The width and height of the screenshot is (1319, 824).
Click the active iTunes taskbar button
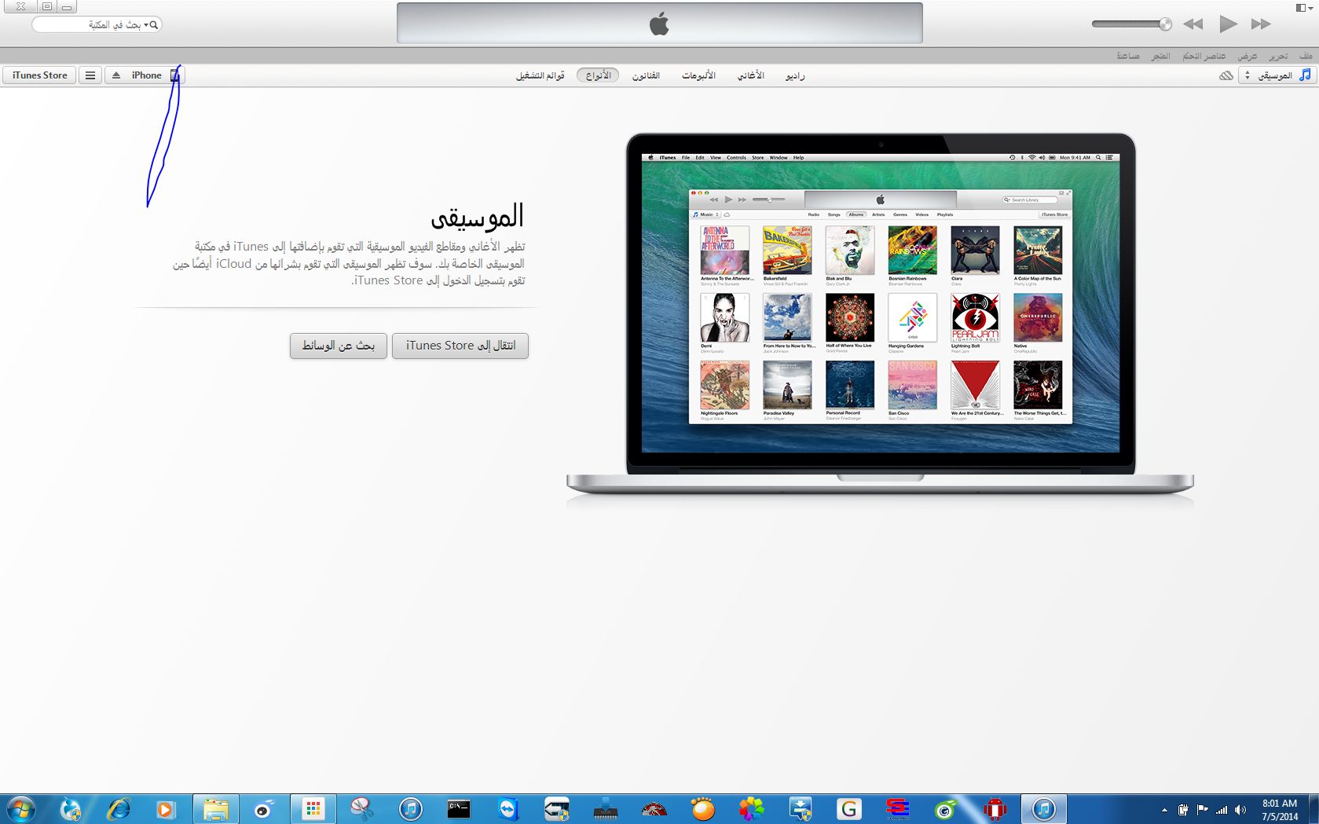pos(1043,809)
